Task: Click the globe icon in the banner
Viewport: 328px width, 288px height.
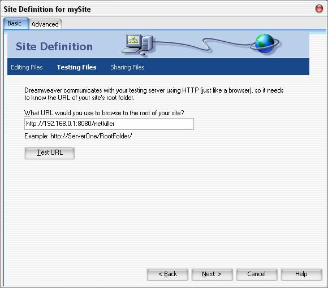Action: tap(265, 43)
